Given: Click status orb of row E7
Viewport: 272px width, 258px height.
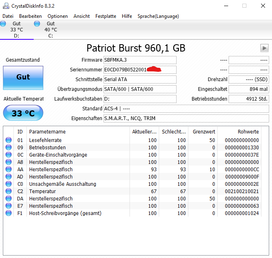Looking at the screenshot, I should (9, 206).
